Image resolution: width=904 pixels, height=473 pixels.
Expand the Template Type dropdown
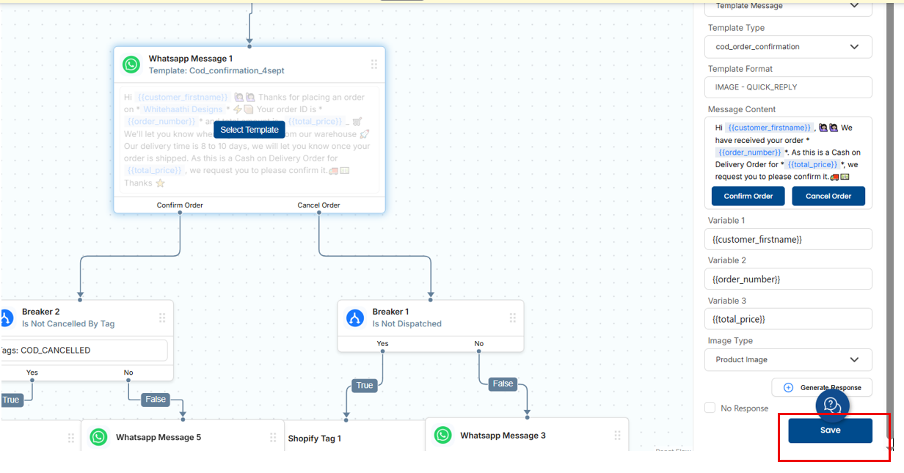tap(788, 47)
